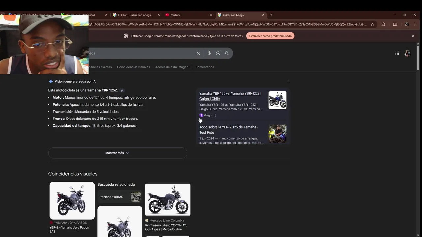Image resolution: width=422 pixels, height=237 pixels.
Task: Click the 'Transmisión' specification line
Action: 86,112
